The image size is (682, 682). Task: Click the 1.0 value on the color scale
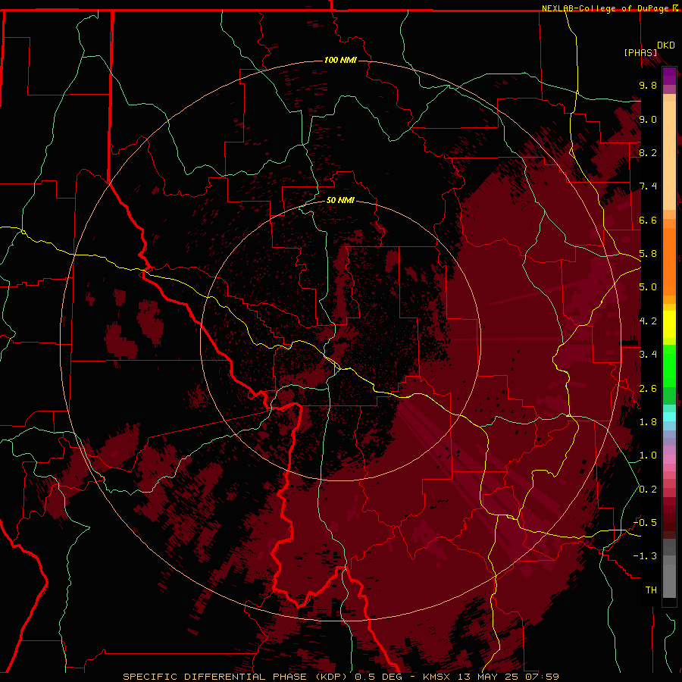(x=648, y=455)
